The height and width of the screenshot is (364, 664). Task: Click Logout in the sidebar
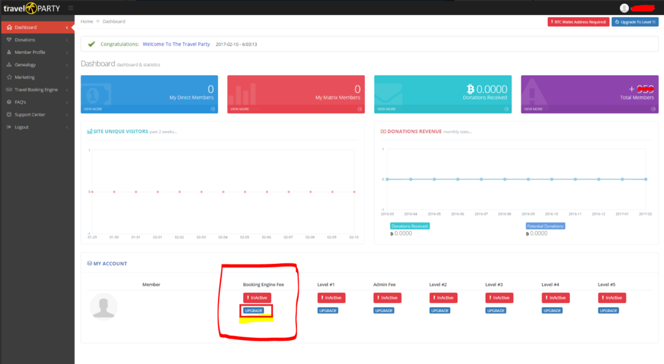pos(37,127)
